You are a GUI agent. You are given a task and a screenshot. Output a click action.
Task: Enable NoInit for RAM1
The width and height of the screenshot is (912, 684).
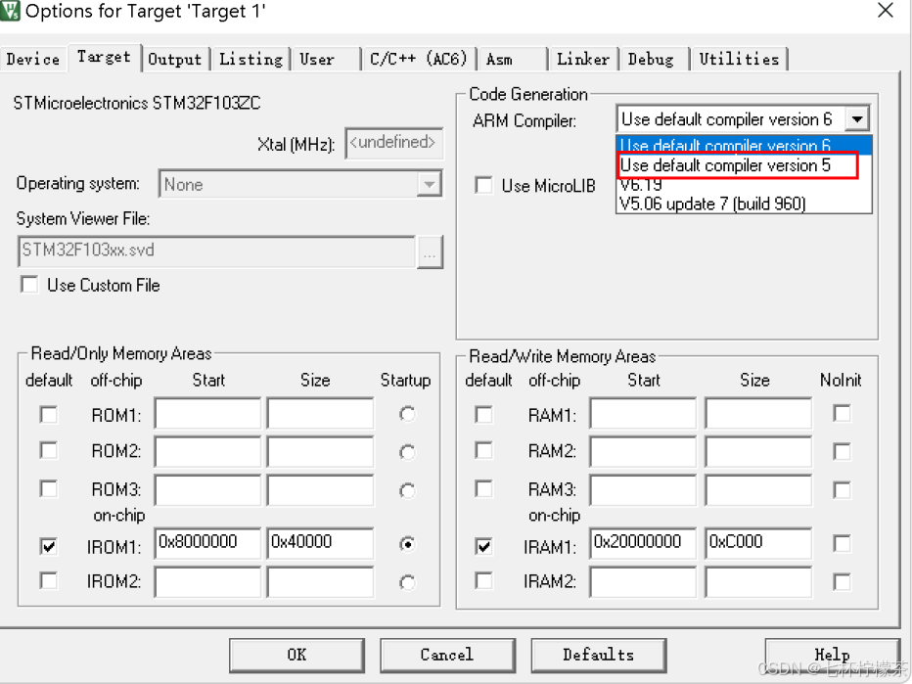[842, 414]
